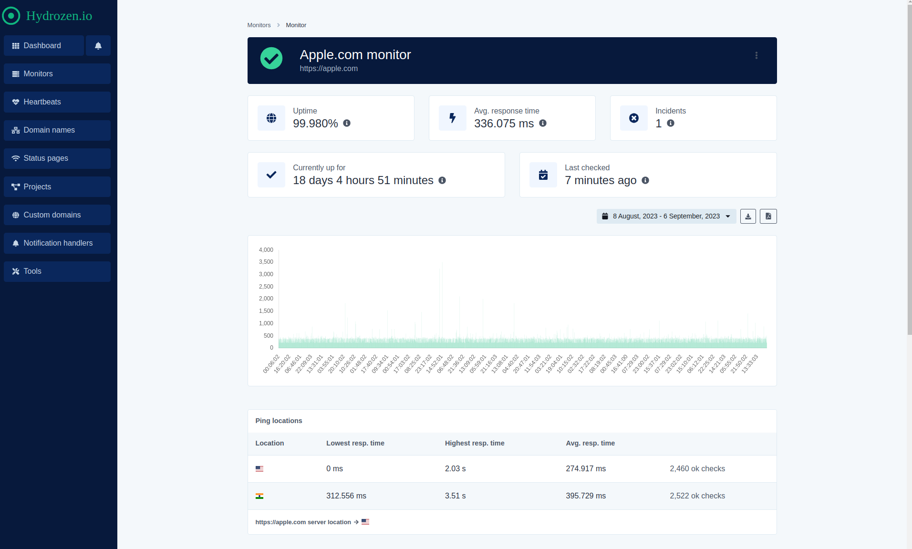Screen dimensions: 912x549
Task: Click the Custom domains globe icon
Action: point(16,215)
